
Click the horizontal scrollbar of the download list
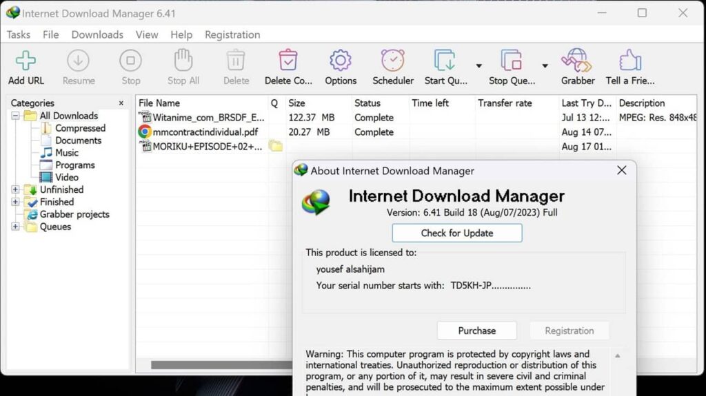coord(221,365)
